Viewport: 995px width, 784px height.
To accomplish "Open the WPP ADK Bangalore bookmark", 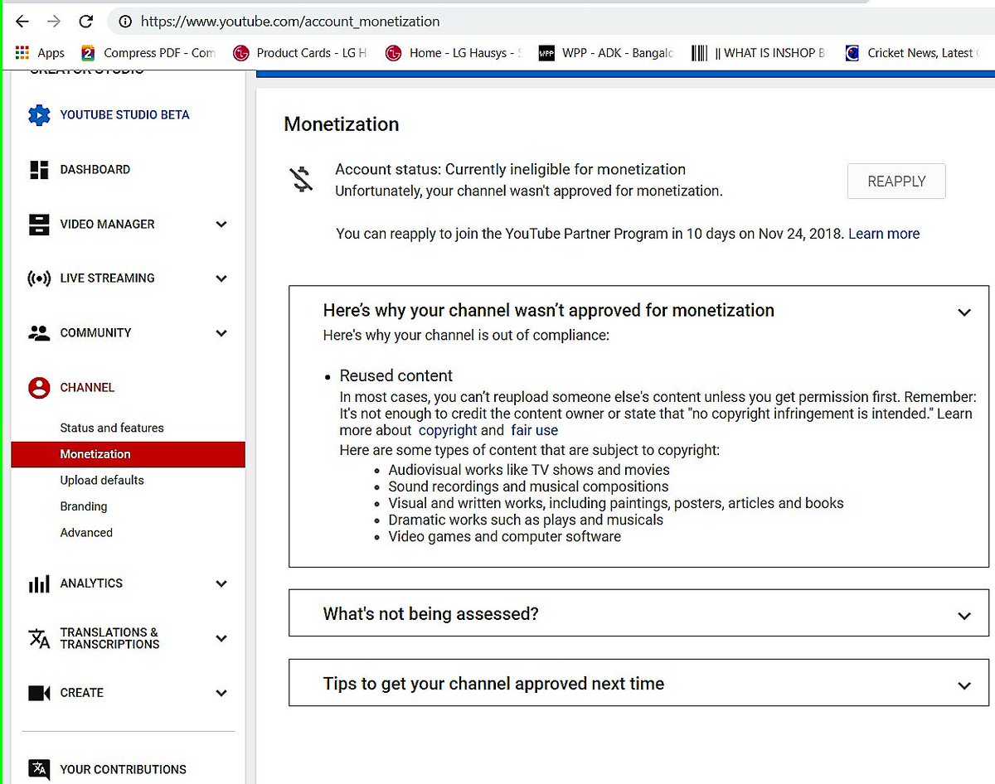I will (x=605, y=53).
